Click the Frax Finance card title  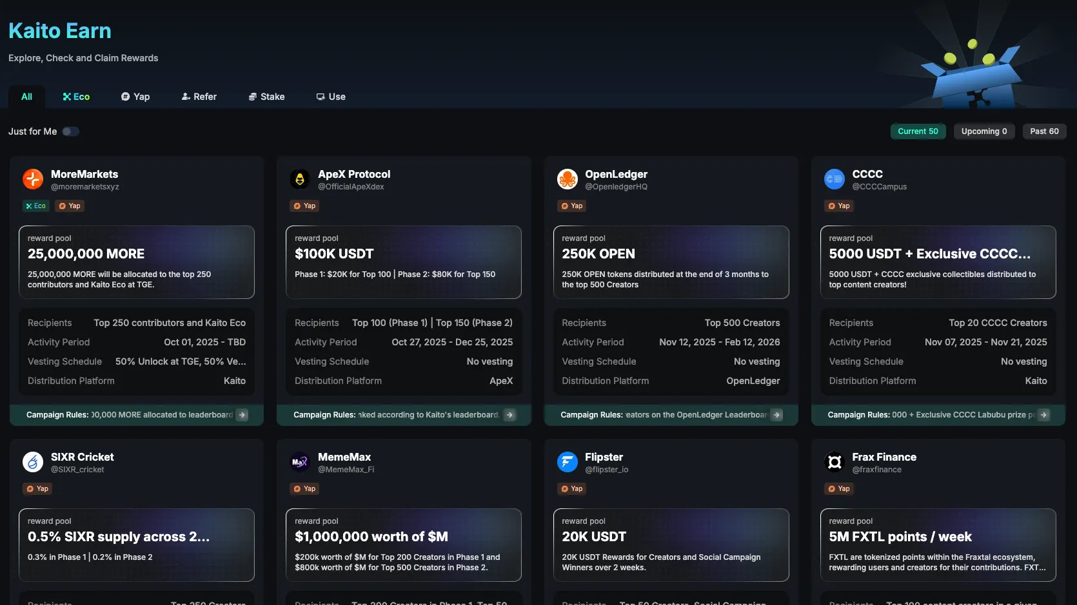pyautogui.click(x=884, y=457)
